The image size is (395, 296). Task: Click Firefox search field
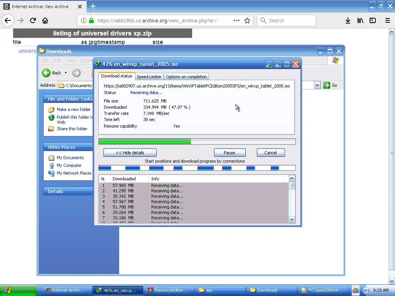point(287,20)
